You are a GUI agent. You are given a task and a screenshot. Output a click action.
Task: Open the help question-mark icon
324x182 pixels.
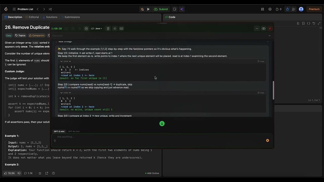click(x=53, y=173)
